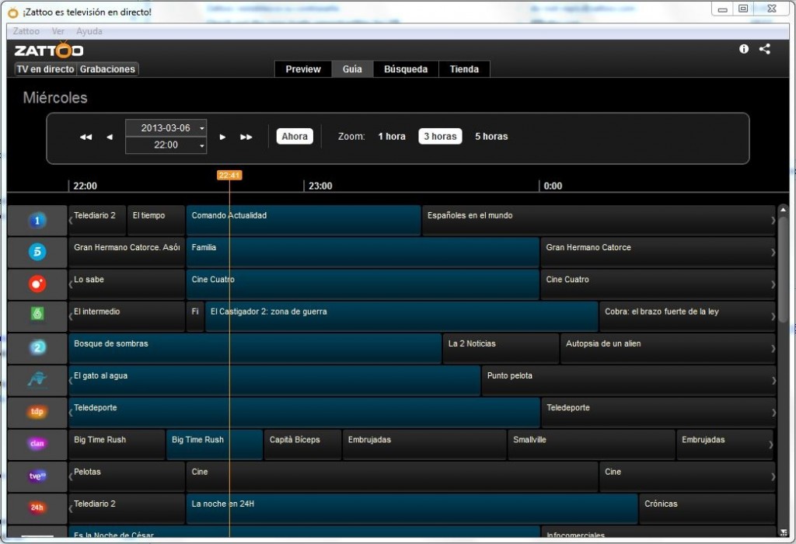Skip forward with fast-forward arrows
The height and width of the screenshot is (544, 796).
[246, 137]
